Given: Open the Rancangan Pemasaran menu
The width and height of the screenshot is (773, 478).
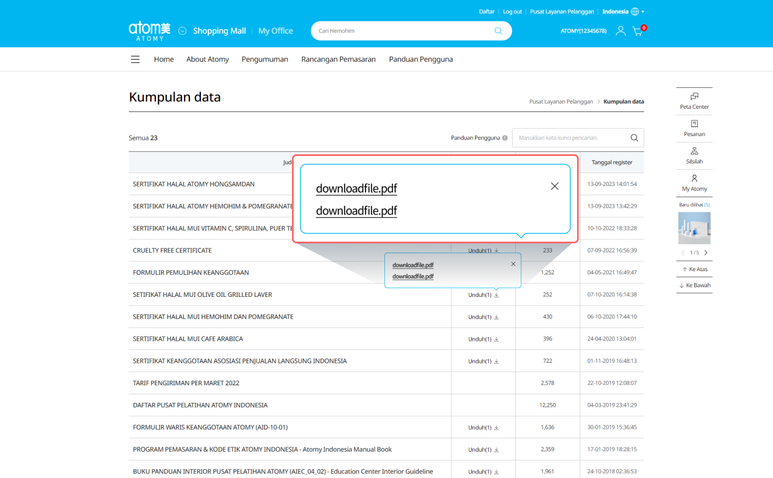Looking at the screenshot, I should (x=338, y=59).
